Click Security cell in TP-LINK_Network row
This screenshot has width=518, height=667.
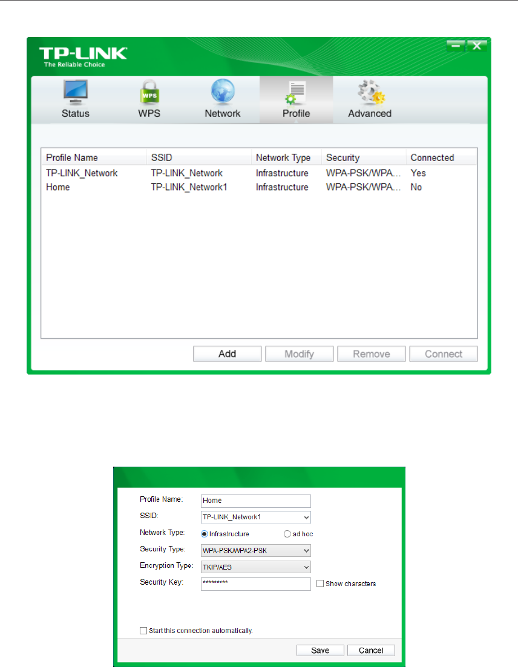pyautogui.click(x=363, y=173)
